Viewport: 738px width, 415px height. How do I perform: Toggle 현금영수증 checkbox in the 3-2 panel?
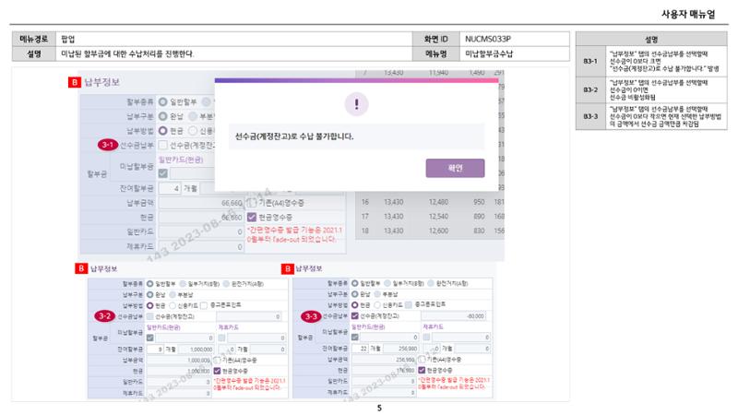coord(217,371)
